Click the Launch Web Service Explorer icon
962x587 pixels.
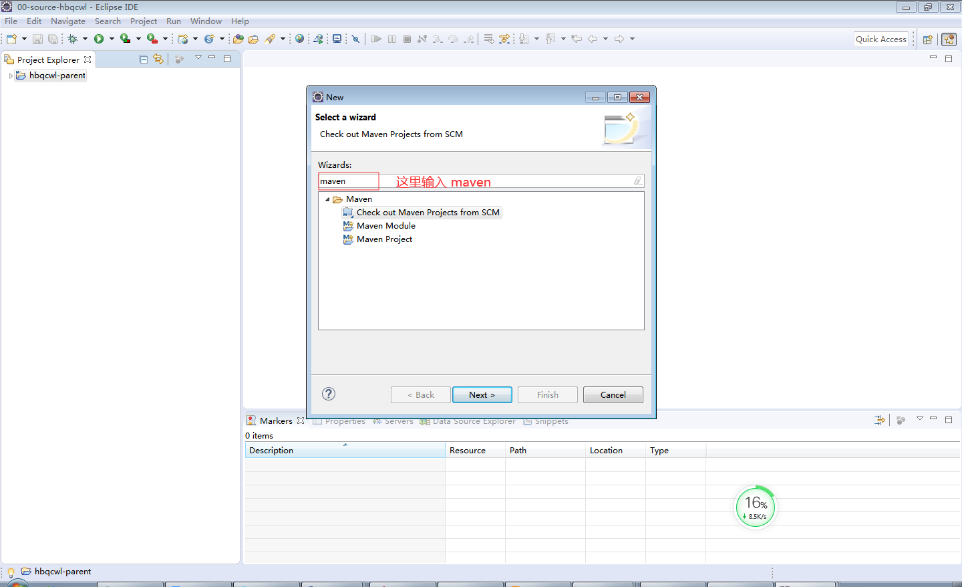318,39
